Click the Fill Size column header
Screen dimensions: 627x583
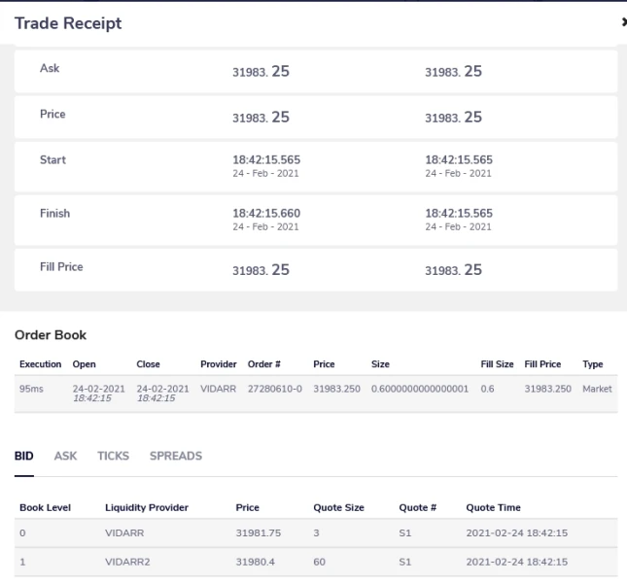coord(497,364)
